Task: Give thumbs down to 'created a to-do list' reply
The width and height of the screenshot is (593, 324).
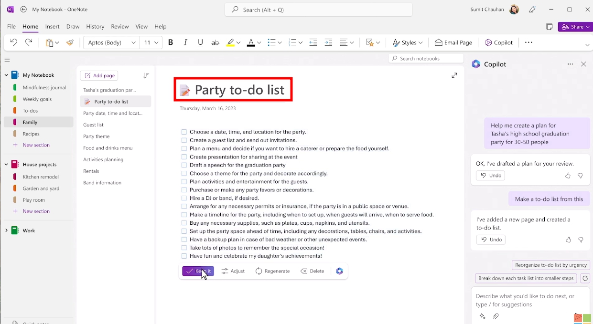Action: pos(581,240)
